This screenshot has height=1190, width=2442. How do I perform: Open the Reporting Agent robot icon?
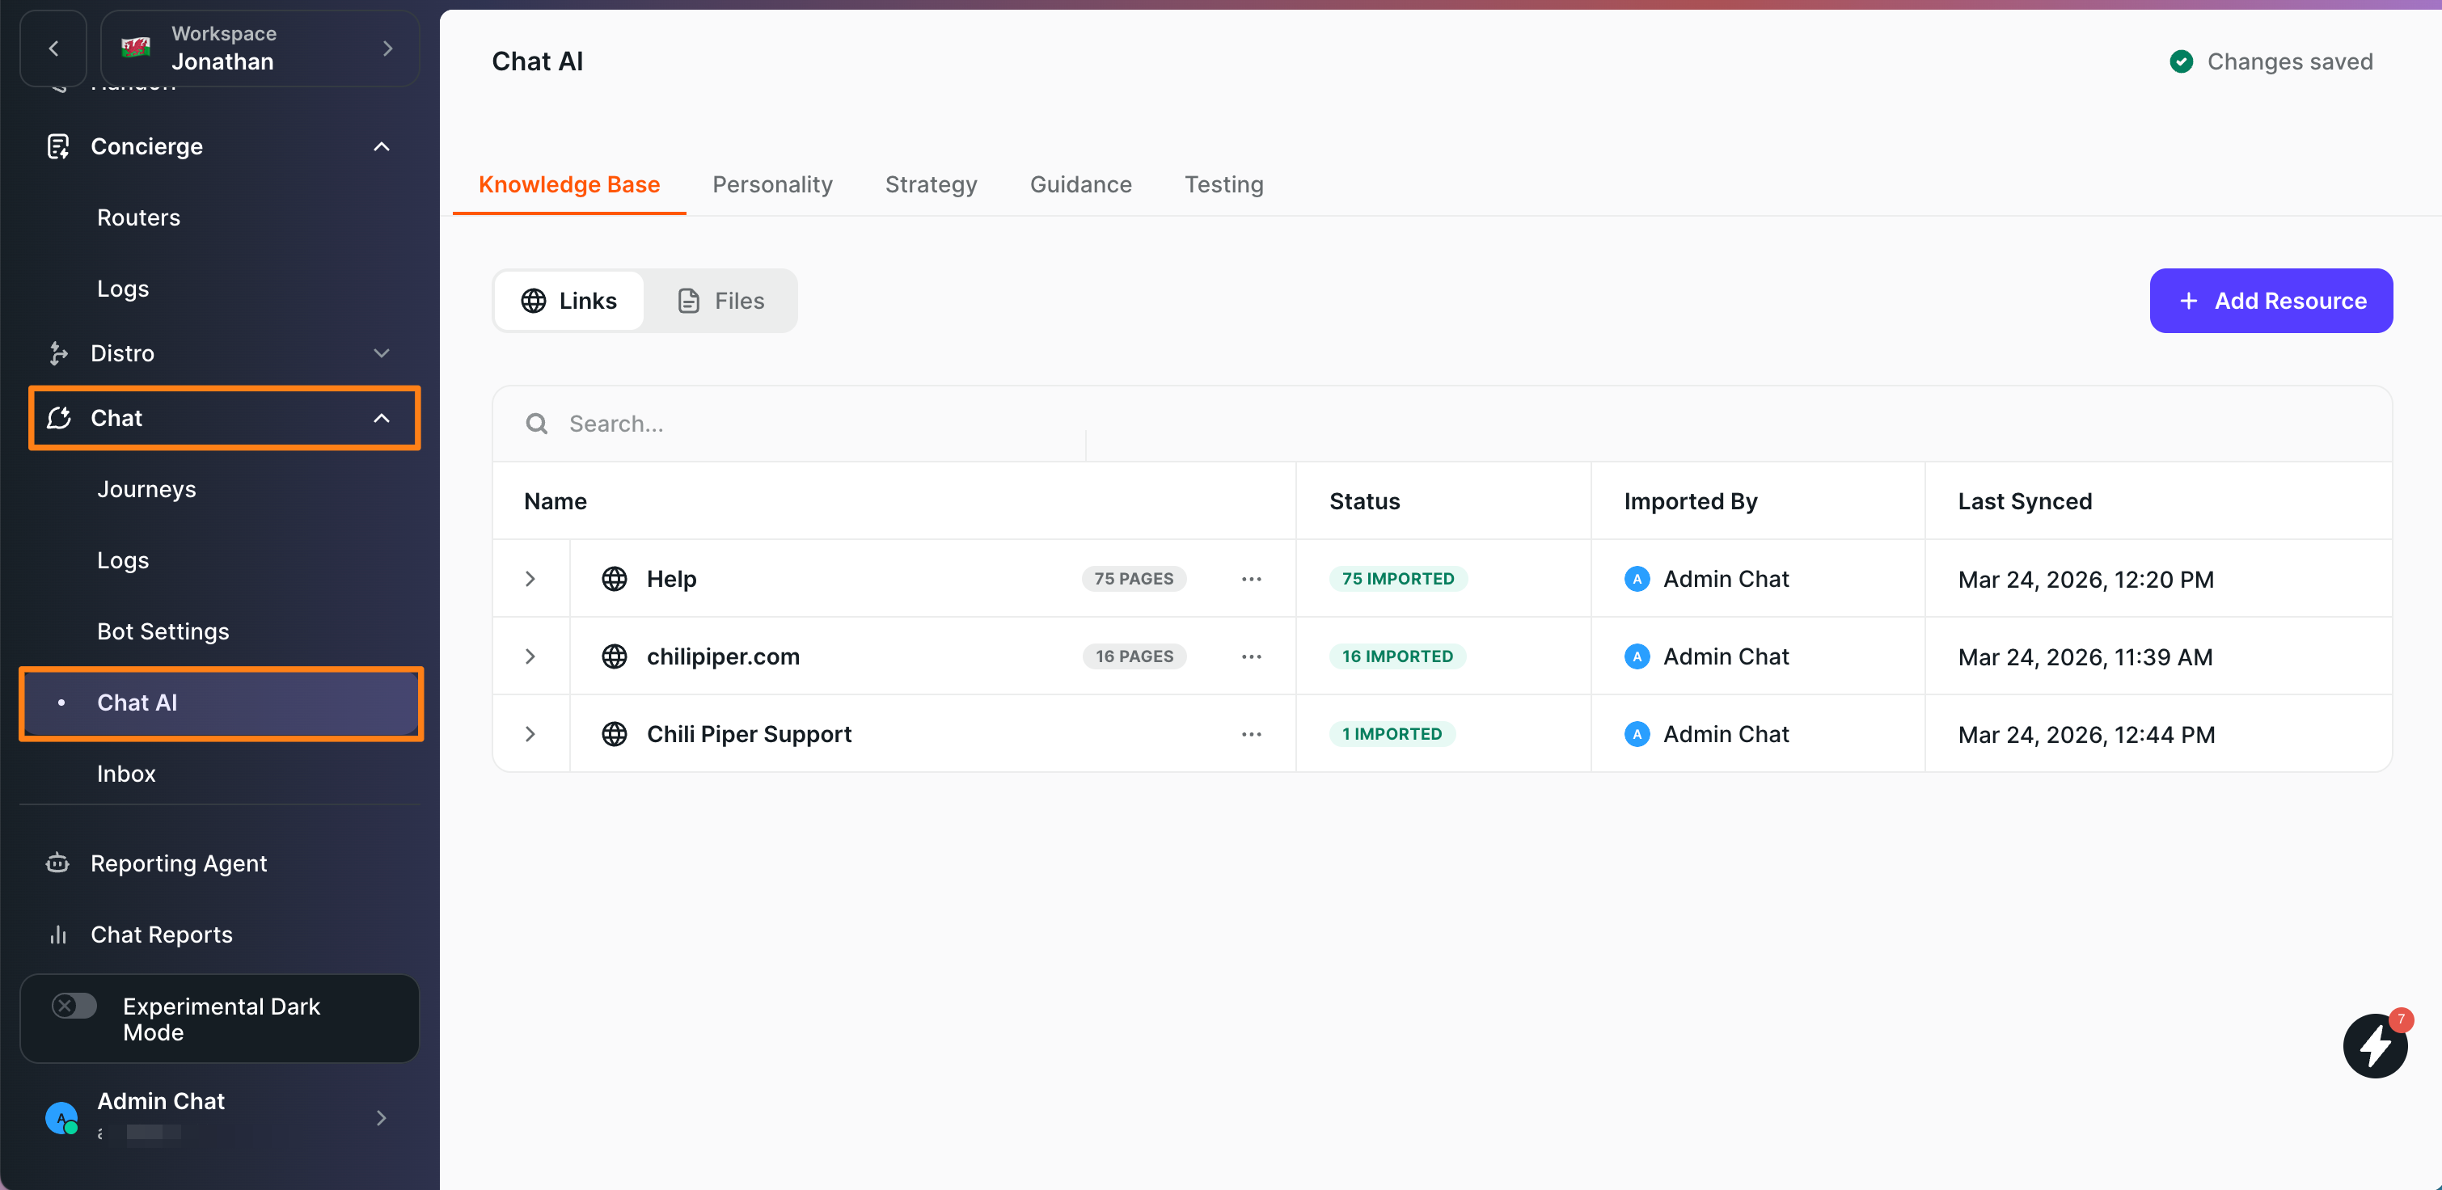pos(58,862)
